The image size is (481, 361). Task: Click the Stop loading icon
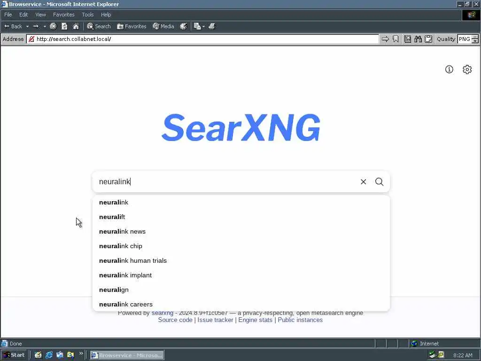(x=53, y=26)
